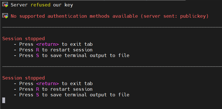222x109 pixels.
Task: Click the yellow word 'refused'
Action: [40, 5]
